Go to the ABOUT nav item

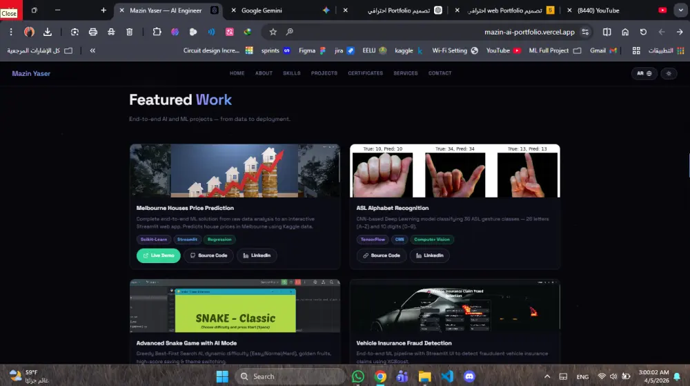(x=264, y=73)
